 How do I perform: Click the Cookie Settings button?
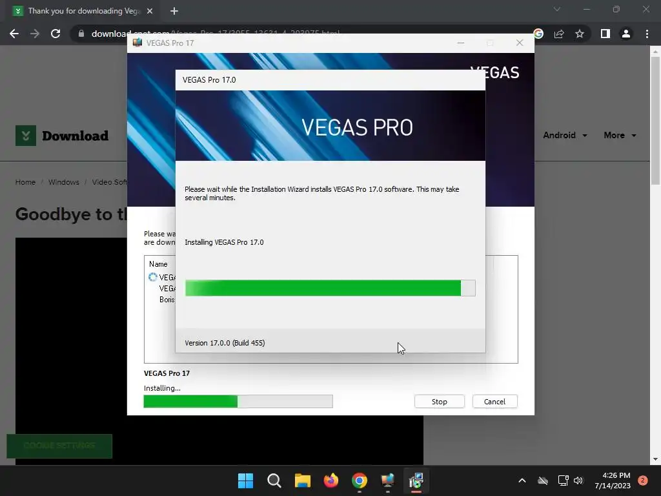(x=59, y=446)
